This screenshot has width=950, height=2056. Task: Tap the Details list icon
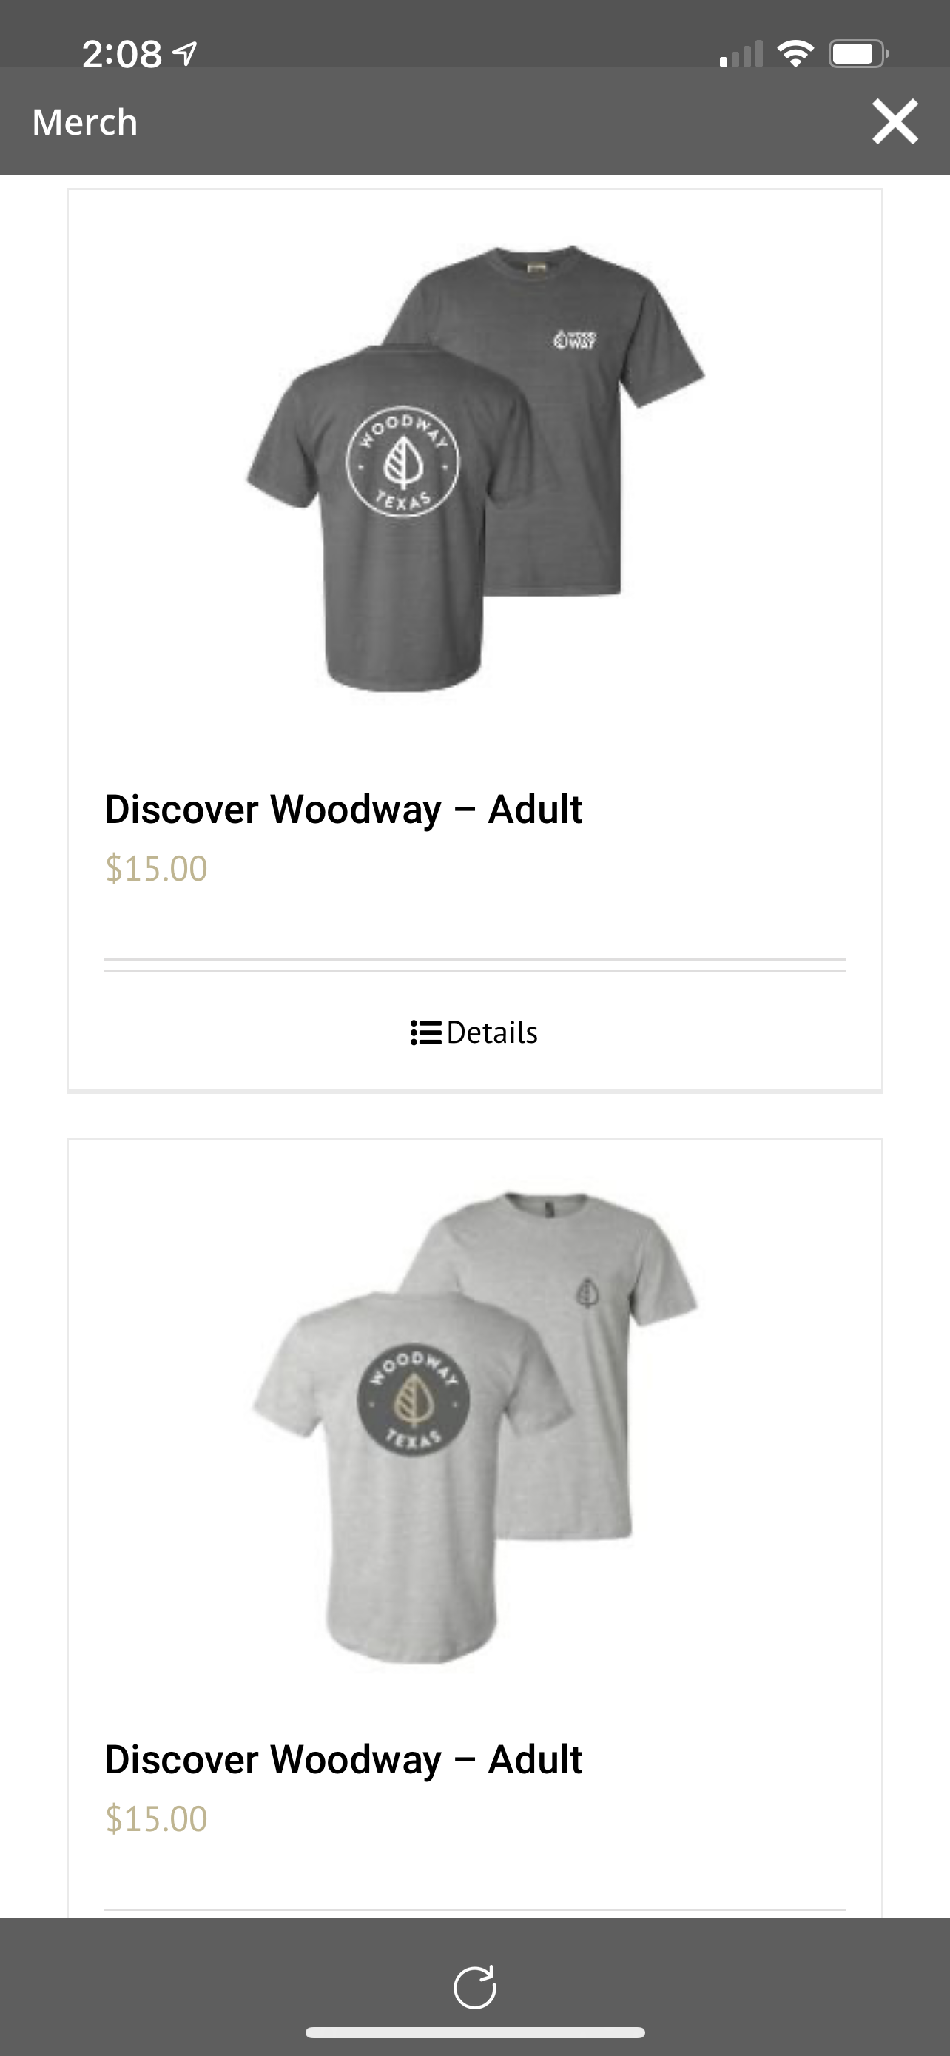[426, 1032]
